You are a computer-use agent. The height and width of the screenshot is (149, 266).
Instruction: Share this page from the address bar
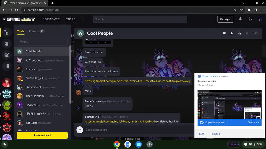point(235,10)
